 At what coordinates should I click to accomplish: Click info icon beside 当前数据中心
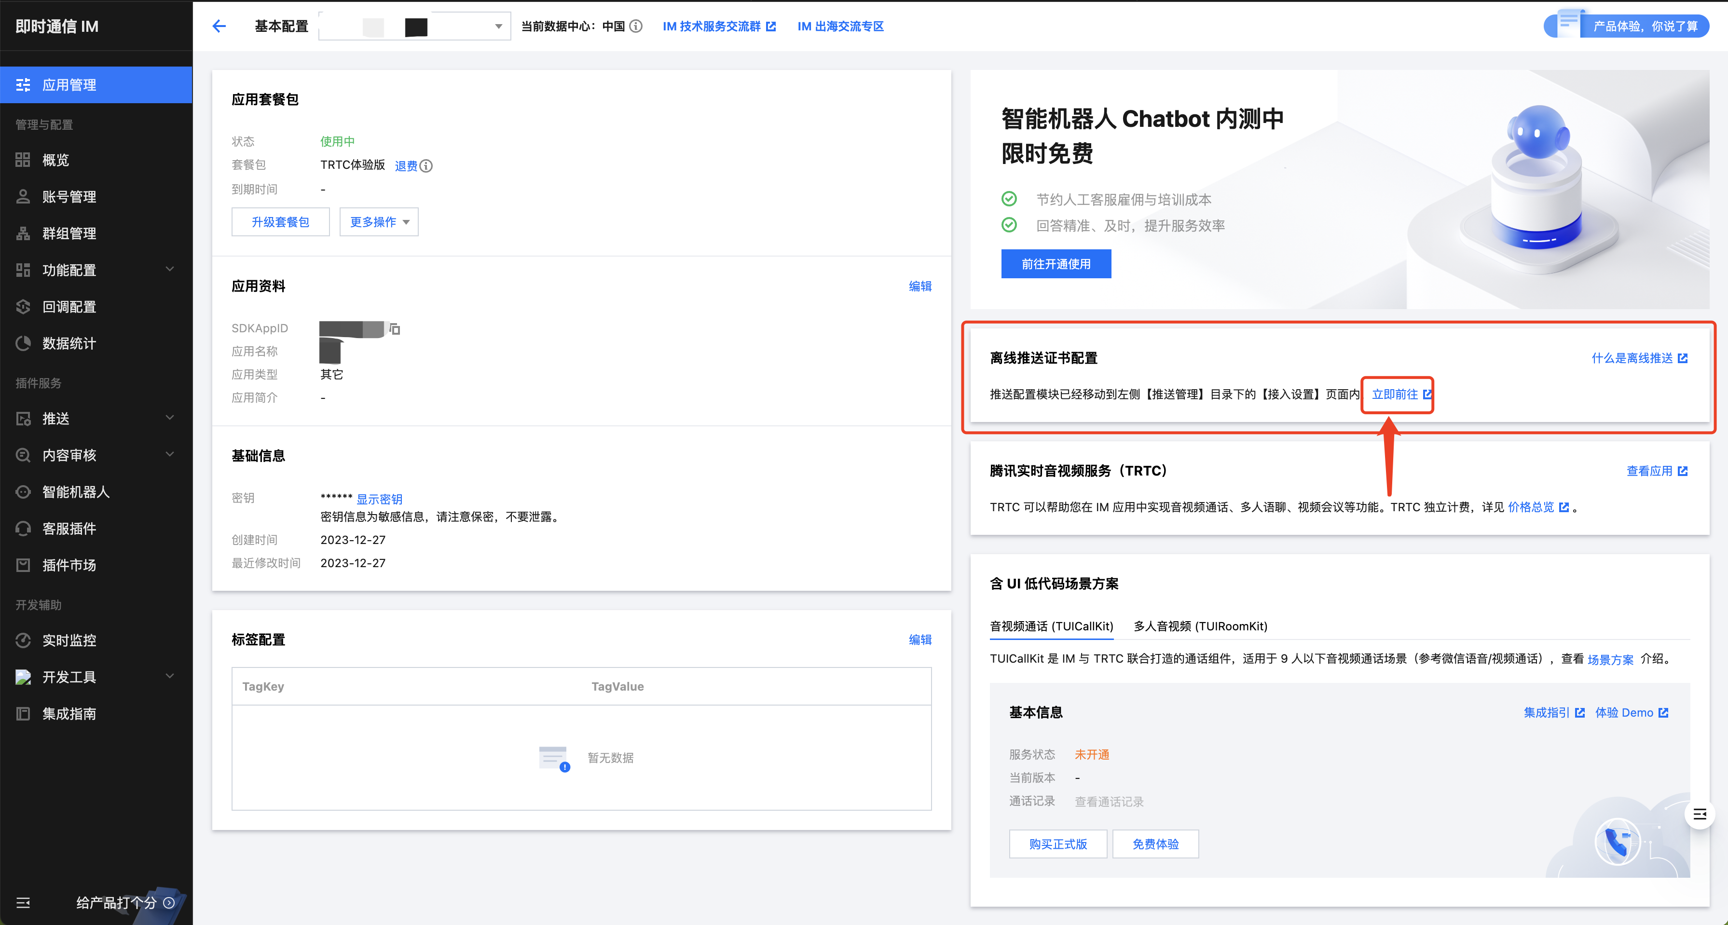(x=636, y=26)
